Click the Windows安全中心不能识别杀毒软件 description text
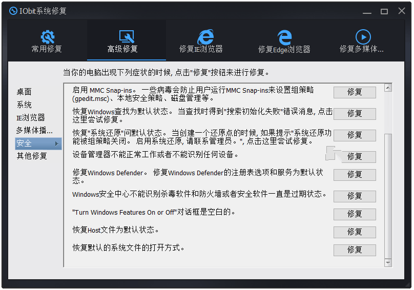The height and width of the screenshot is (290, 414). [199, 194]
